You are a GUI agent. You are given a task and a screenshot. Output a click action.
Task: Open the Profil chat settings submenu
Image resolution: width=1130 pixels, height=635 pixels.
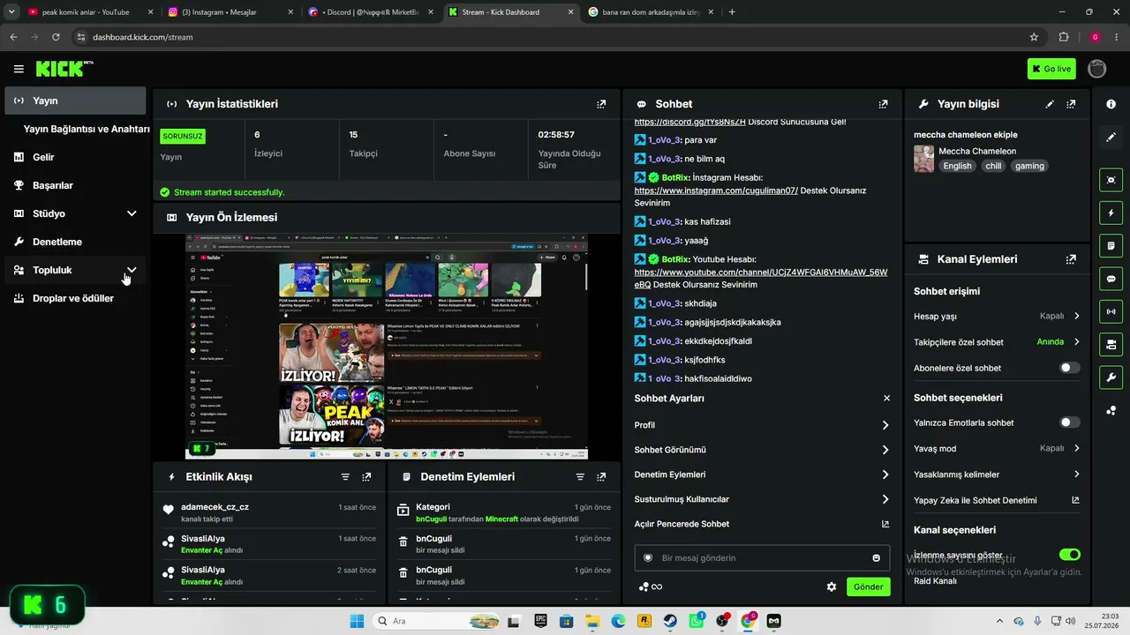tap(761, 425)
